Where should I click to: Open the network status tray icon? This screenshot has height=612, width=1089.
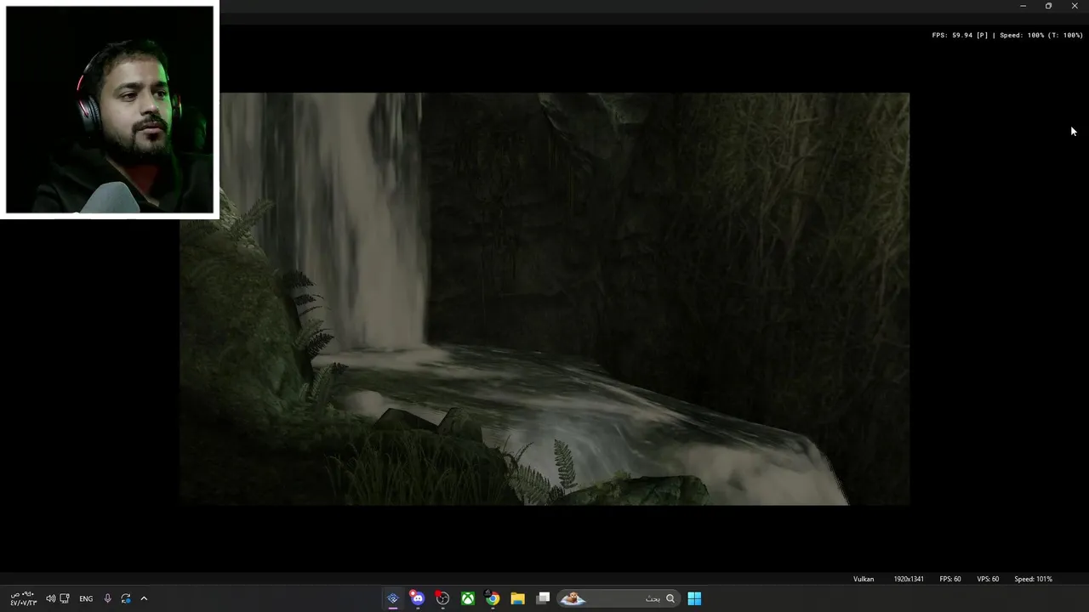point(65,598)
